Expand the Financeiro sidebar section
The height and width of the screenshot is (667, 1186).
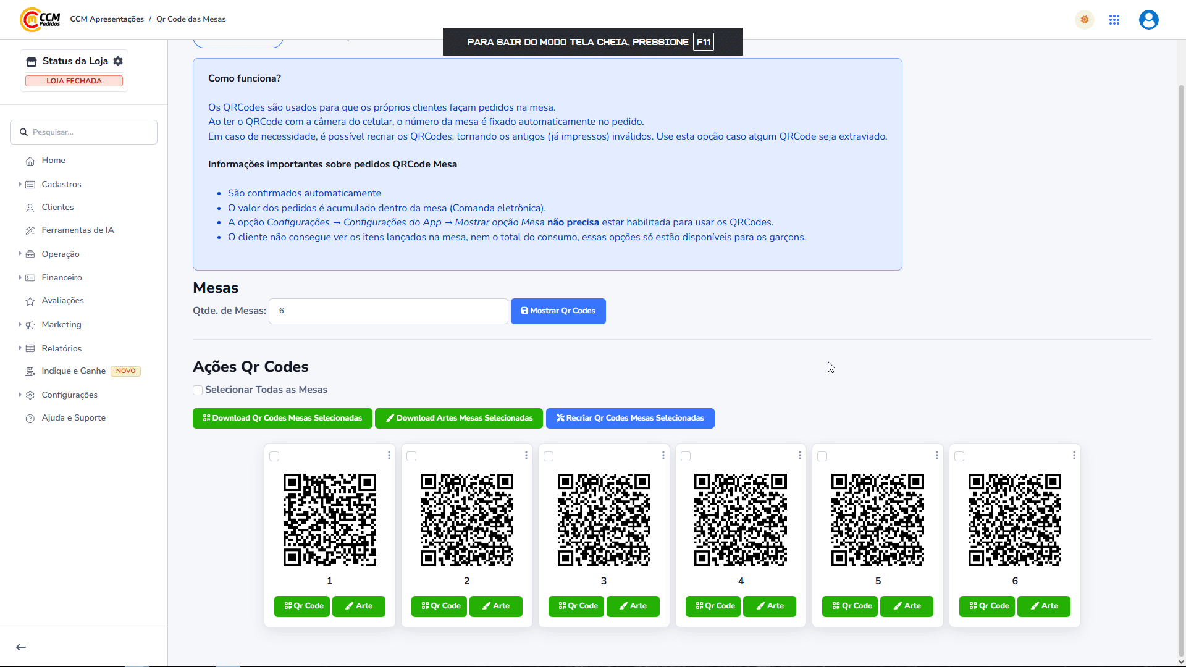click(x=61, y=277)
